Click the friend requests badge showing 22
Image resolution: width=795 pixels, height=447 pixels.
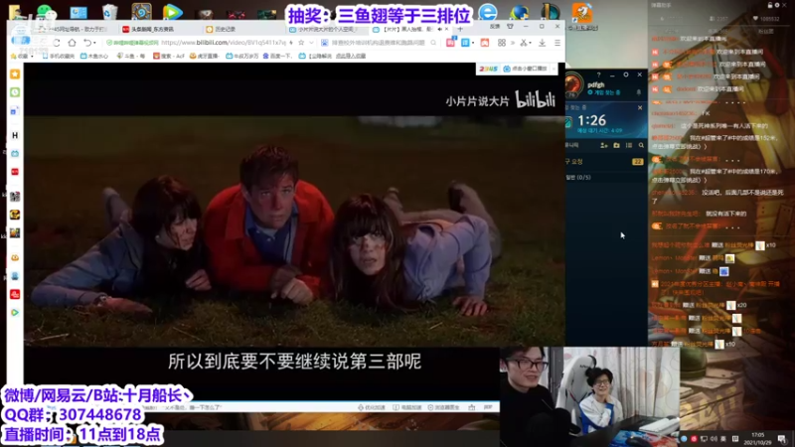click(637, 162)
